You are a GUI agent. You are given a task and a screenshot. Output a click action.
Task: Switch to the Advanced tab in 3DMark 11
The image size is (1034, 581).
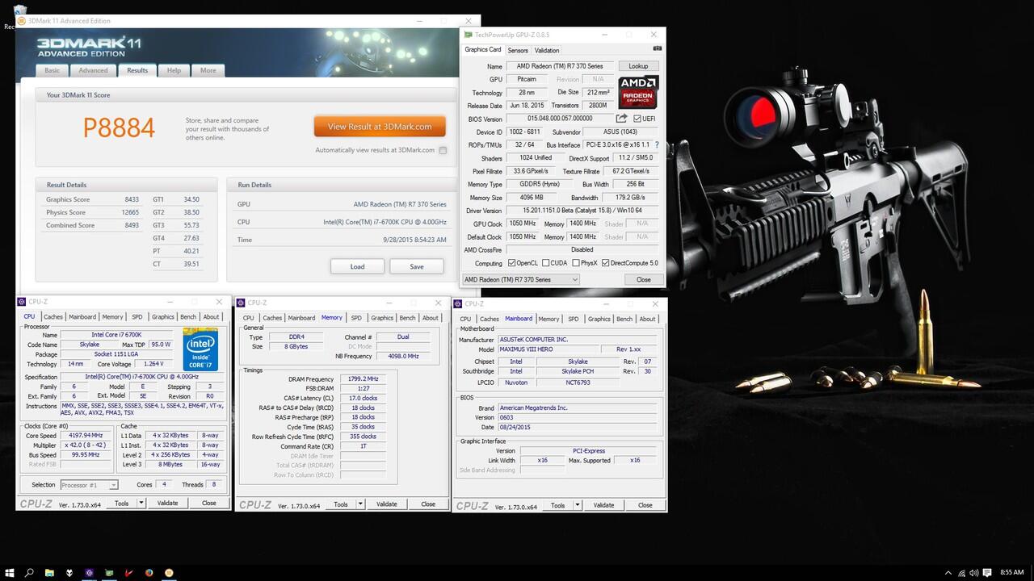click(93, 70)
